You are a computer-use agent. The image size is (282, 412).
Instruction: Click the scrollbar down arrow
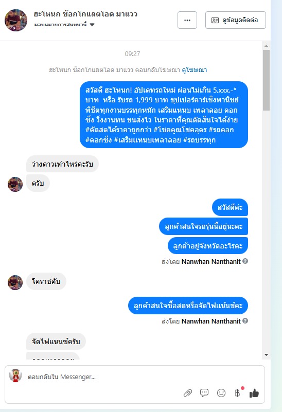click(x=266, y=355)
